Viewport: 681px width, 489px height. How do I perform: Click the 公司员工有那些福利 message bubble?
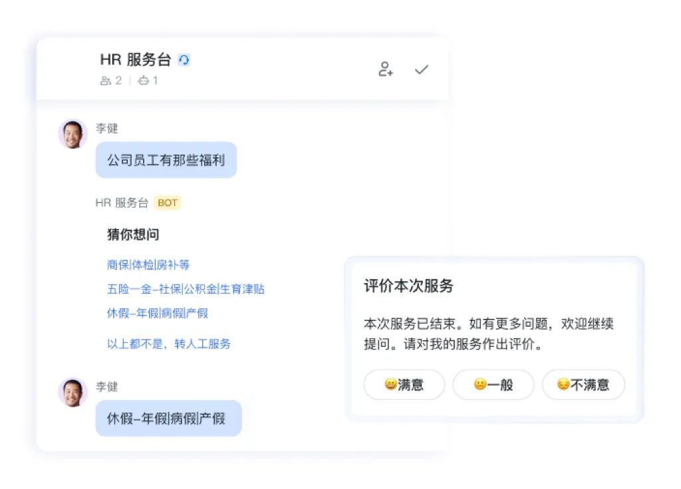(166, 160)
